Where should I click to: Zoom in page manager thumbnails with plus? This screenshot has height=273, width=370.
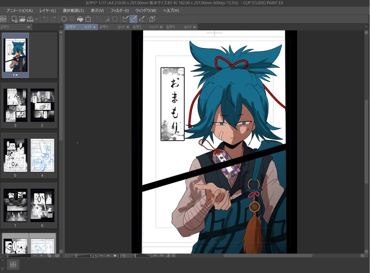pyautogui.click(x=42, y=255)
